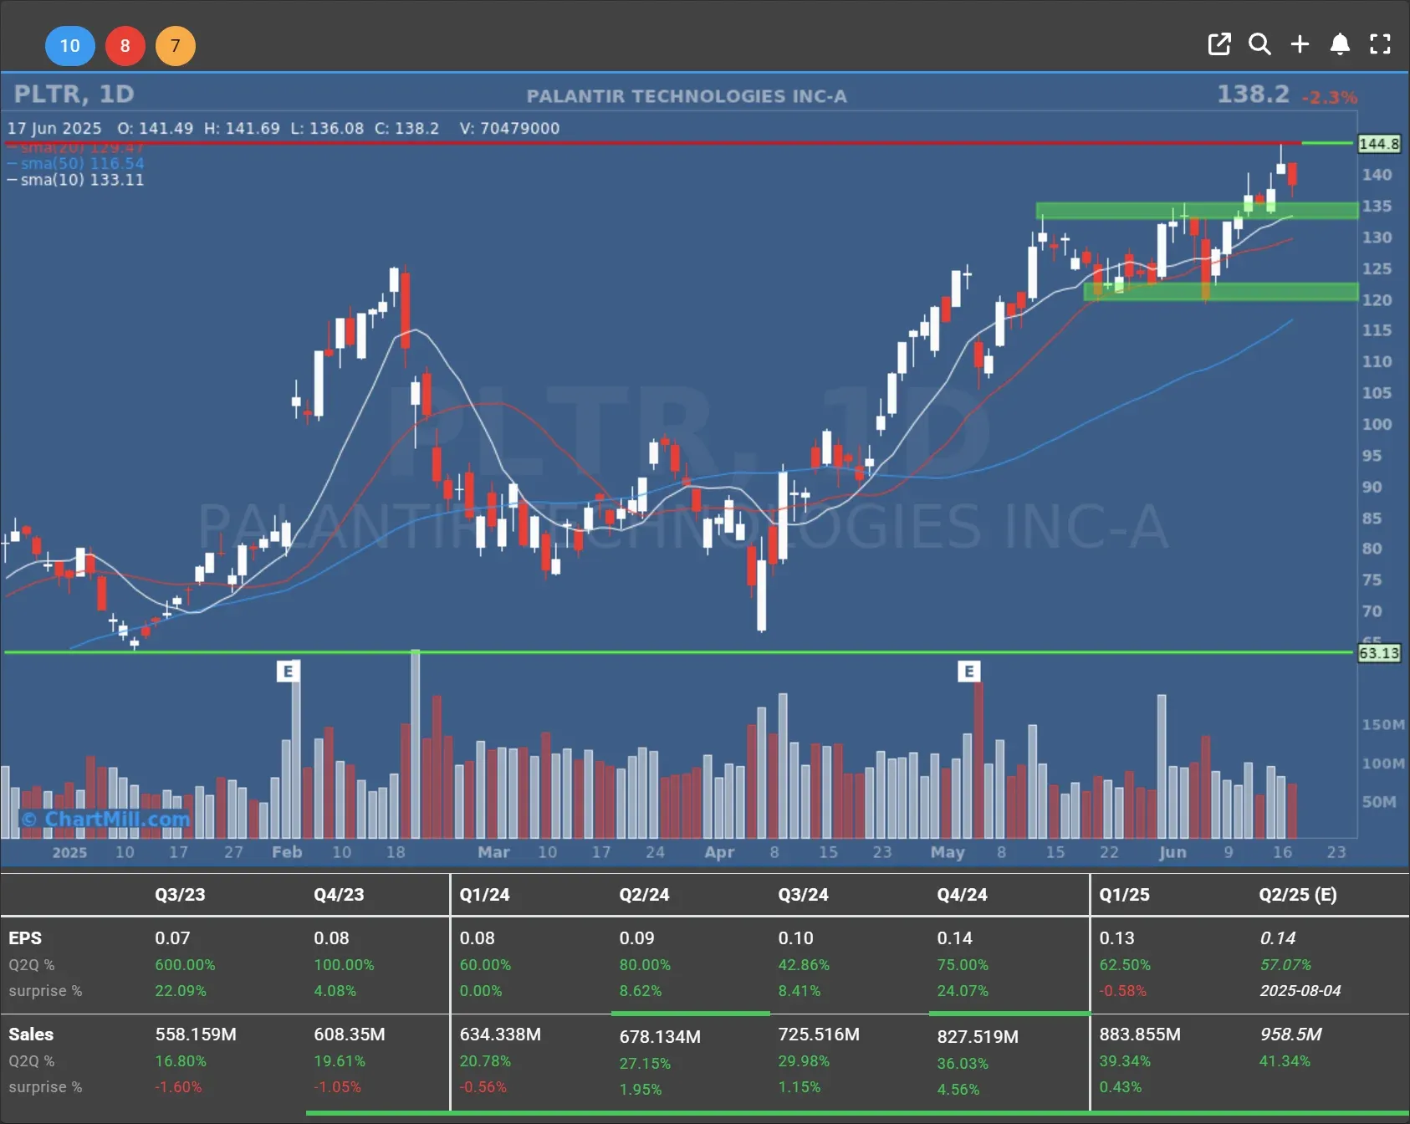Click the plus add icon
The width and height of the screenshot is (1410, 1124).
[1300, 44]
